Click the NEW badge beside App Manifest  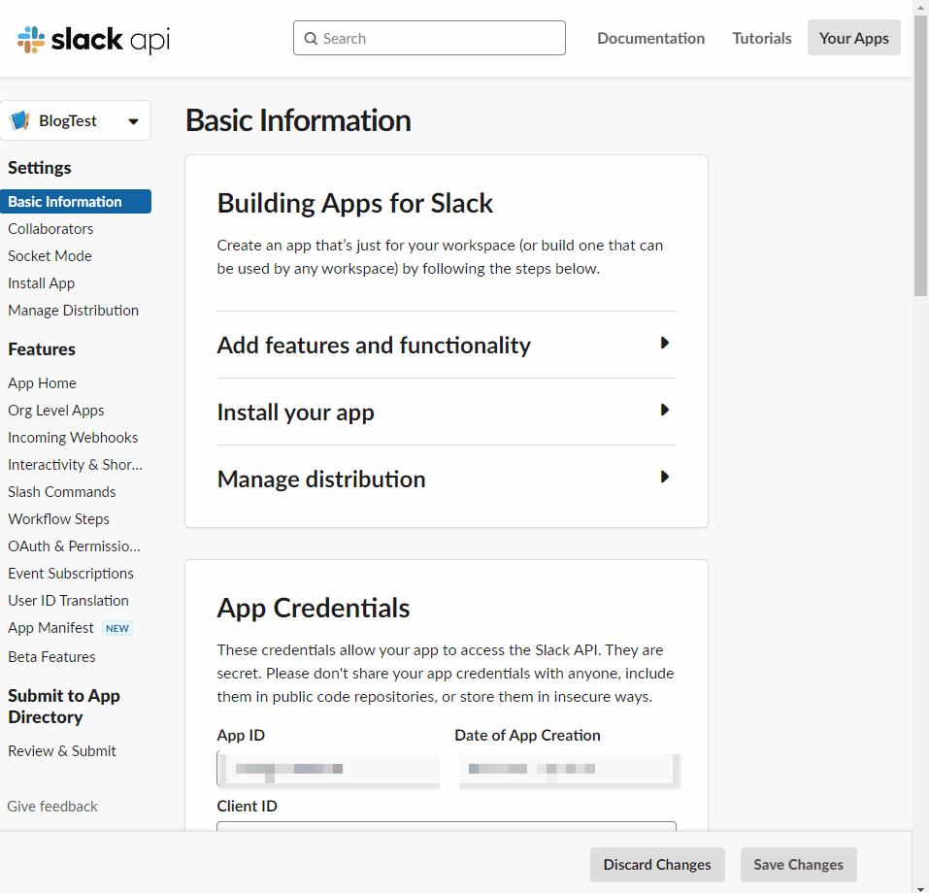click(x=117, y=628)
